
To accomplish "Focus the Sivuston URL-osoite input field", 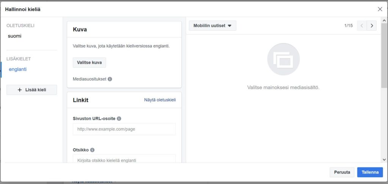I will point(124,129).
